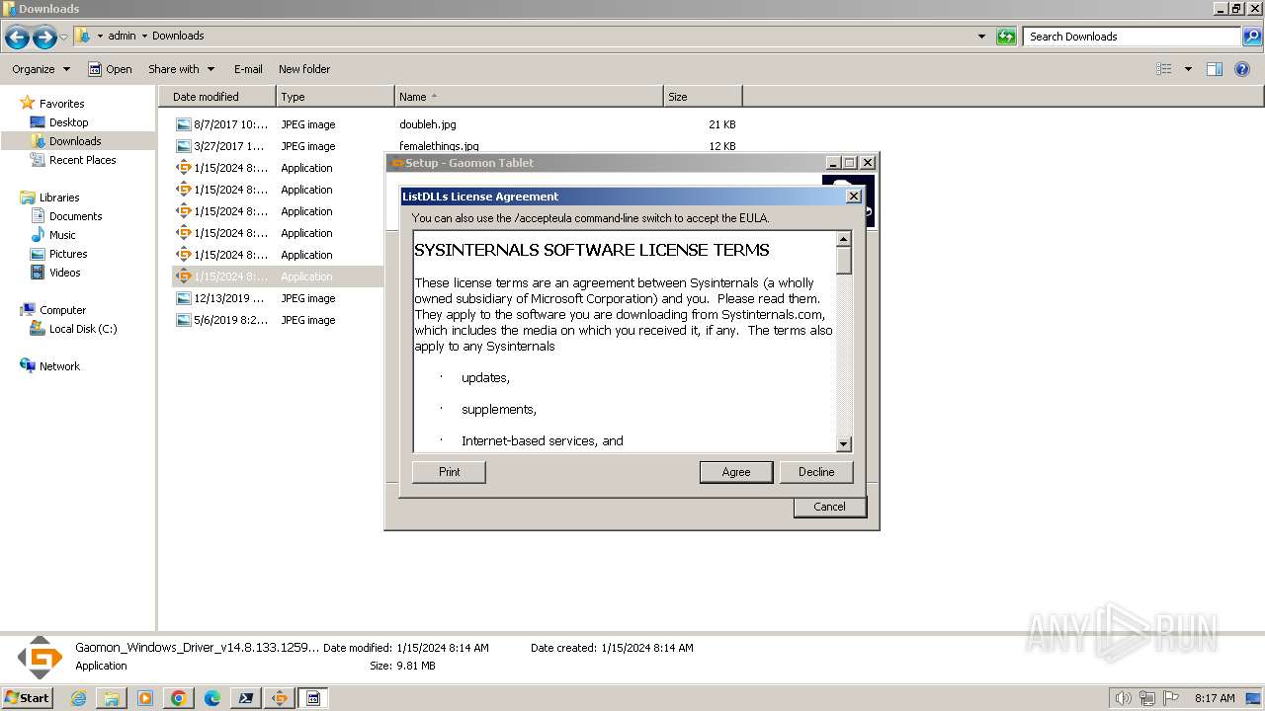The width and height of the screenshot is (1265, 711).
Task: Click the Search Downloads field
Action: [1134, 37]
